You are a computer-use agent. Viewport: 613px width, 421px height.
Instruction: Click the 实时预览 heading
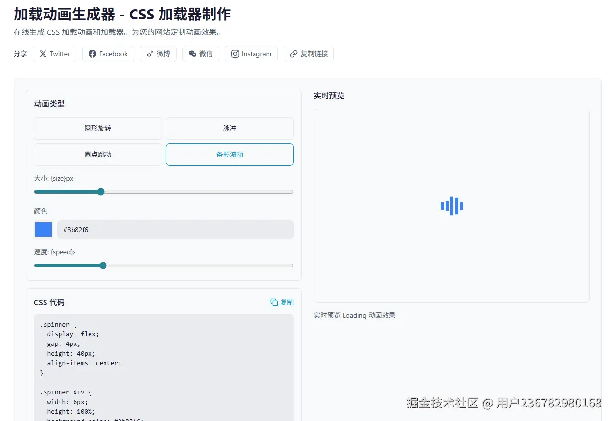pos(329,95)
